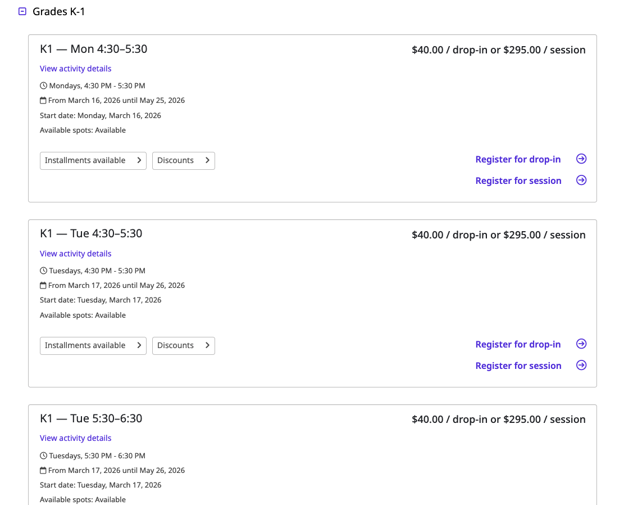Screen dimensions: 624x505
Task: Click arrow icon beside Tuesday 4:30 drop-in registration
Action: tap(581, 344)
